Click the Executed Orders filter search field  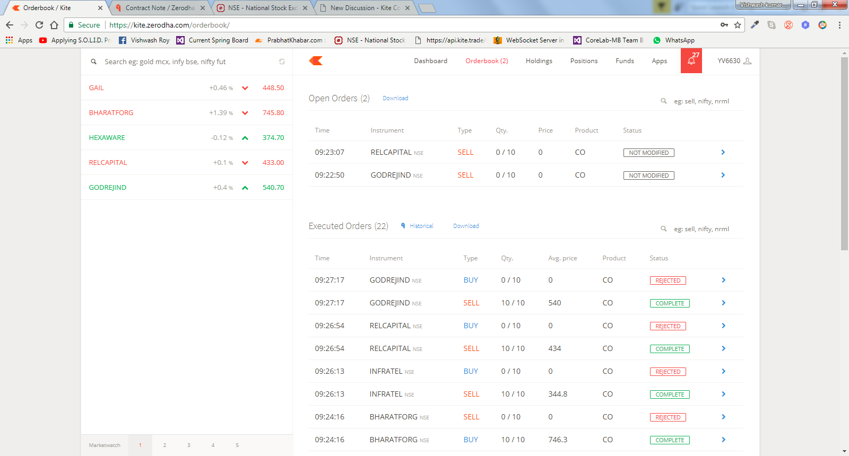coord(707,229)
